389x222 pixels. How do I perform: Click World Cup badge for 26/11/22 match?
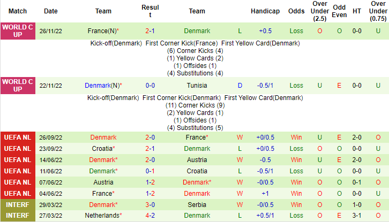[18, 31]
